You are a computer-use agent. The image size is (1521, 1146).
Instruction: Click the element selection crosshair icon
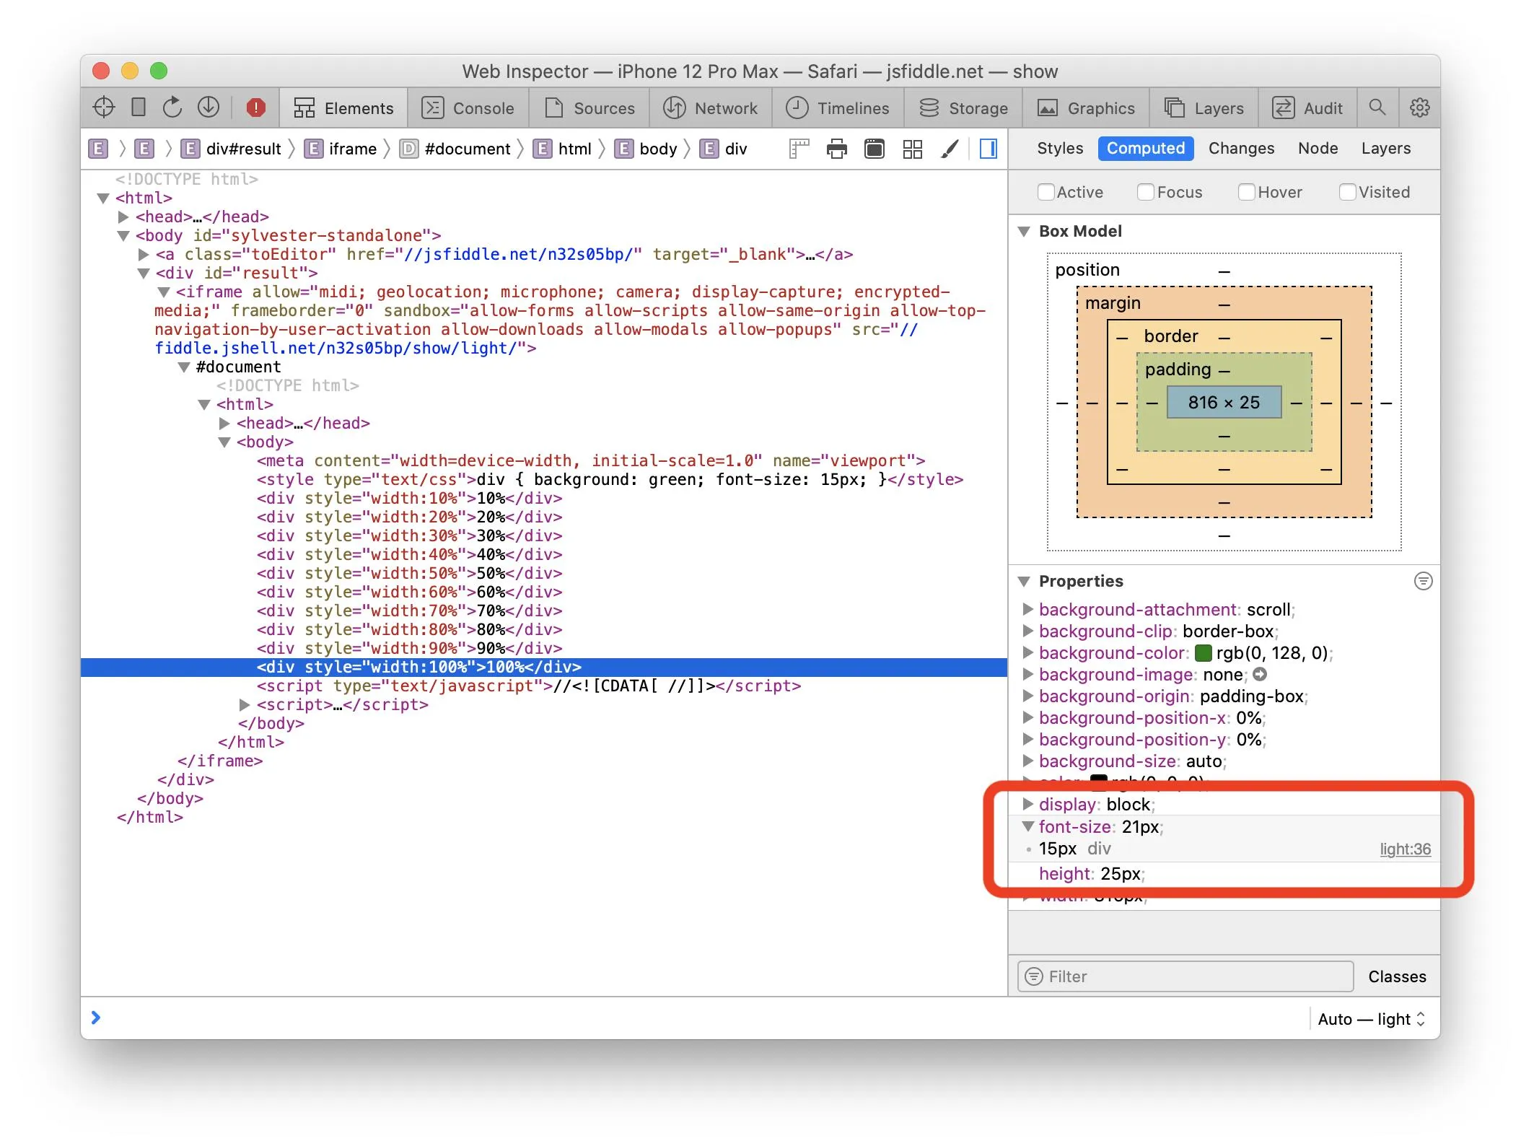104,108
